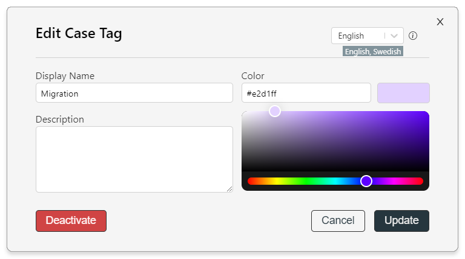
Task: Select cyan on the hue slider
Action: coord(335,181)
